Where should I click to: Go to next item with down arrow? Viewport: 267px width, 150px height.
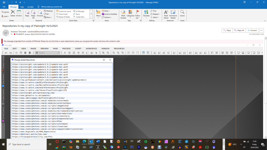20,2
